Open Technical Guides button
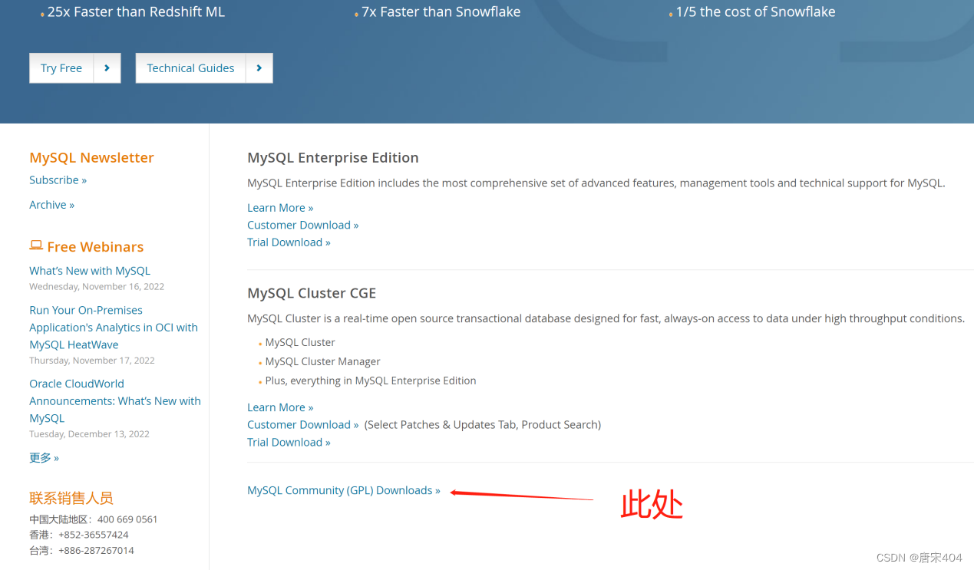Screen dimensions: 974x570 (x=190, y=68)
